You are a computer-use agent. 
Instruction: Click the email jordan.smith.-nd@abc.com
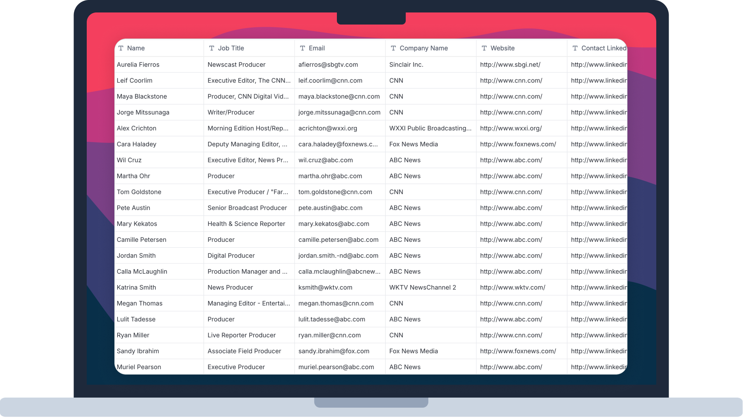(x=338, y=256)
